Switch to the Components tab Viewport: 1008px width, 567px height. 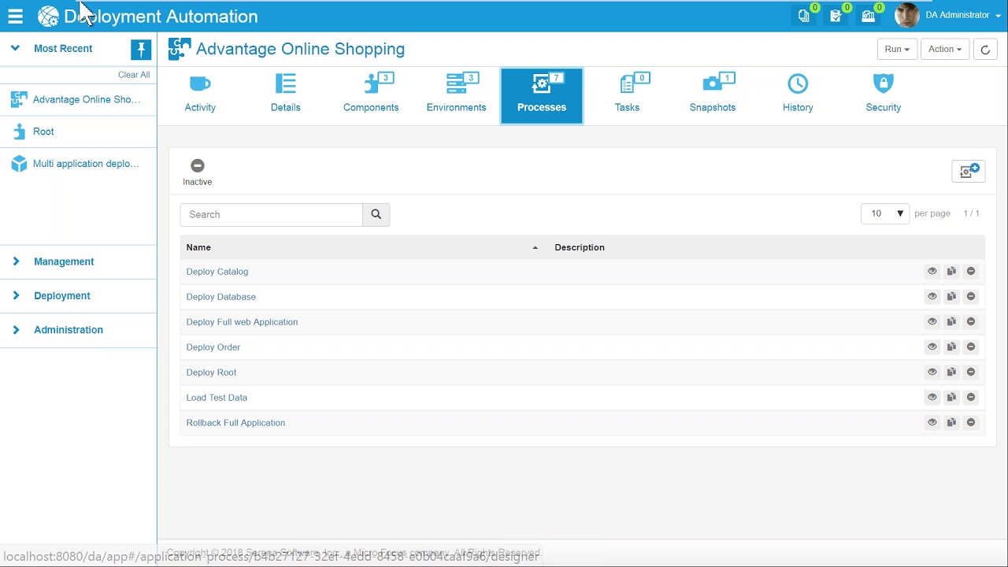coord(371,94)
